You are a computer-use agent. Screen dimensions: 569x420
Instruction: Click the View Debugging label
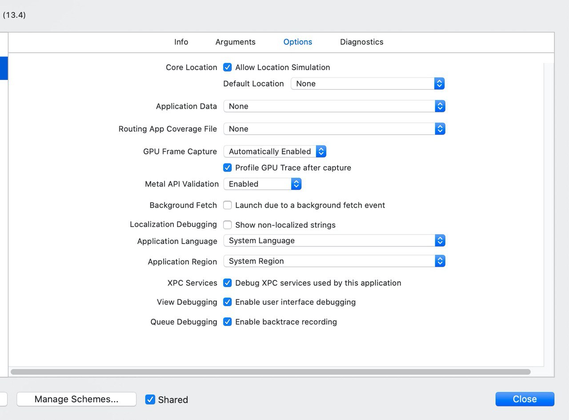click(187, 302)
